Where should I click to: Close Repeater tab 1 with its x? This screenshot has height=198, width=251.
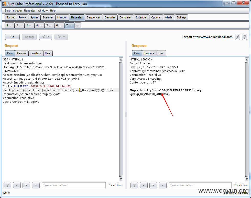point(11,25)
